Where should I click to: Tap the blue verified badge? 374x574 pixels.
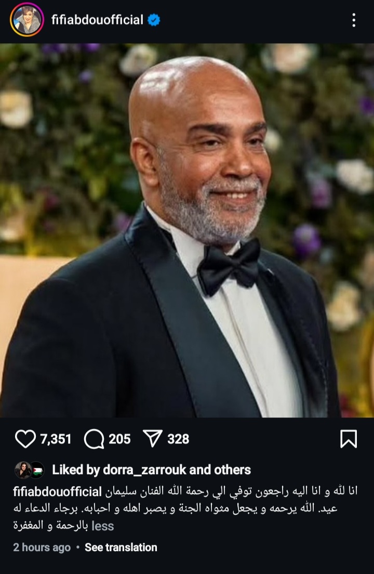[x=154, y=20]
